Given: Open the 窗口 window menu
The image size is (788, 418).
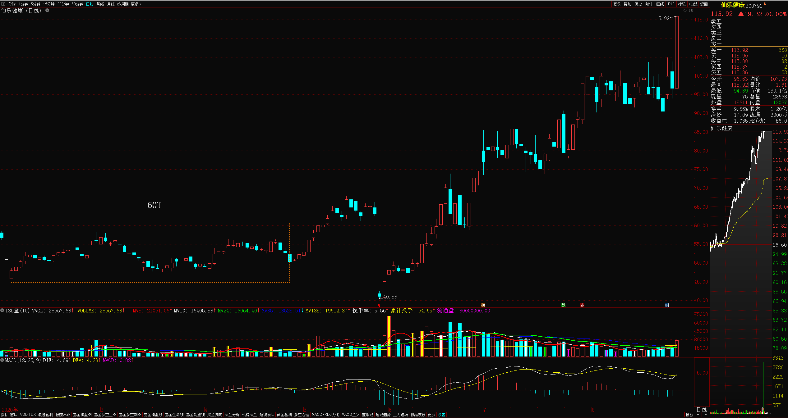Looking at the screenshot, I should pyautogui.click(x=14, y=415).
